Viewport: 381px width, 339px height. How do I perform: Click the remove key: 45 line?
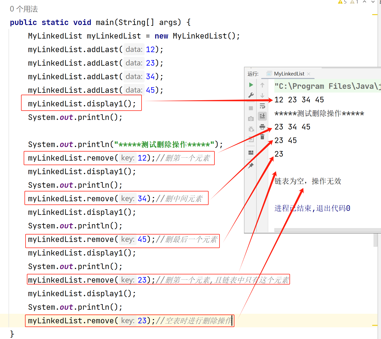(x=123, y=239)
